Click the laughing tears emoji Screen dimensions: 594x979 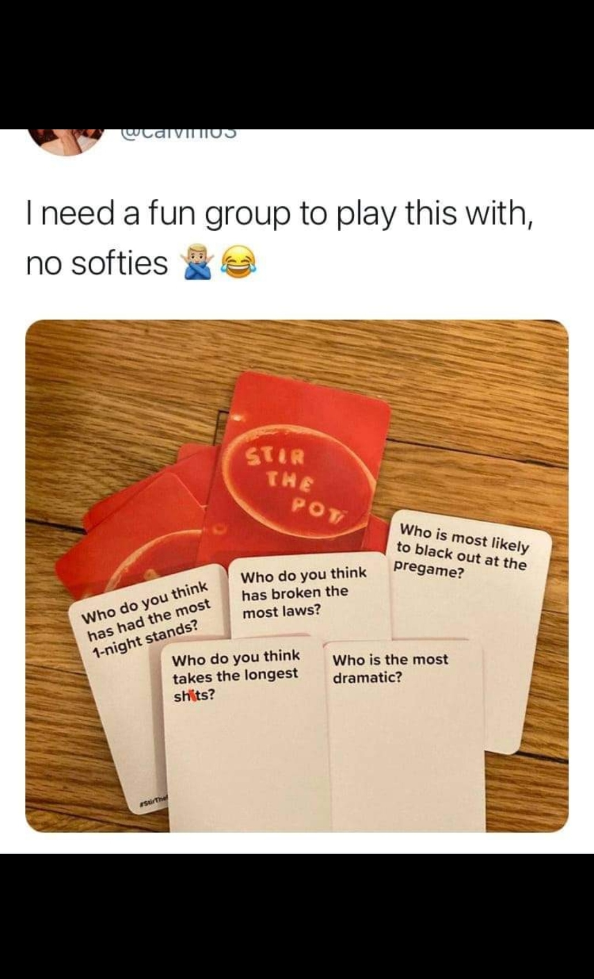pyautogui.click(x=238, y=263)
